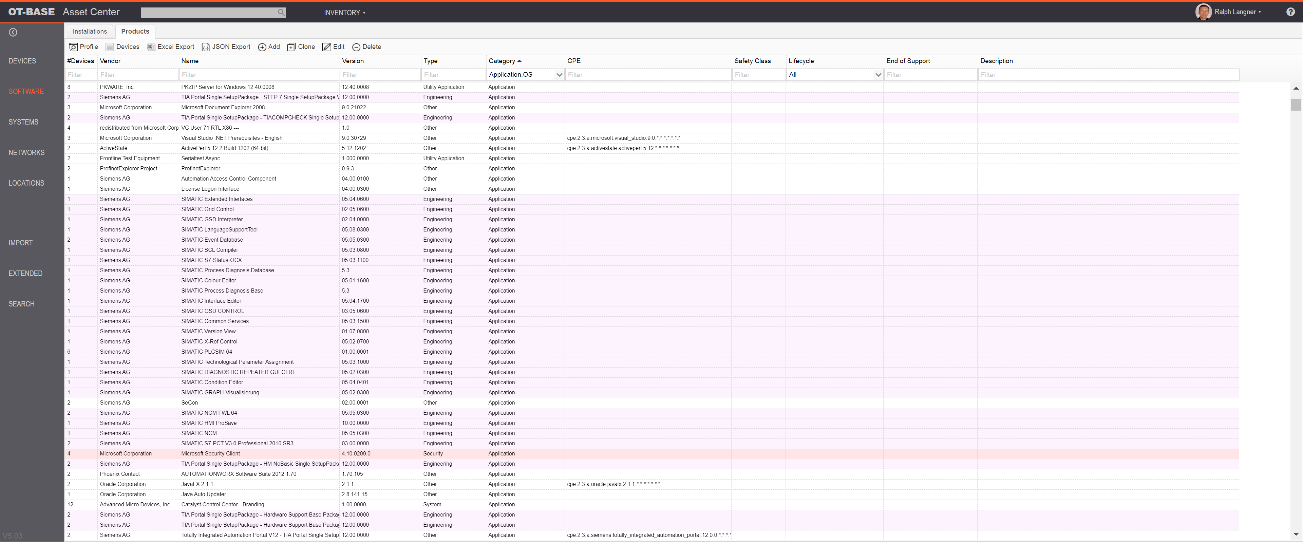The height and width of the screenshot is (543, 1303).
Task: Click the Safety Class filter field
Action: 759,75
